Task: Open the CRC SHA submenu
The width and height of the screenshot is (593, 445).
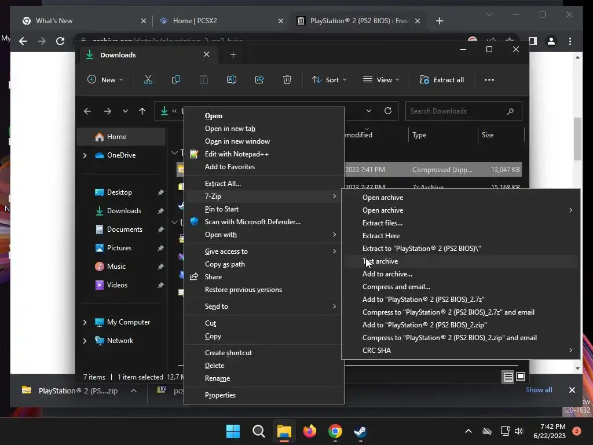Action: pyautogui.click(x=460, y=351)
